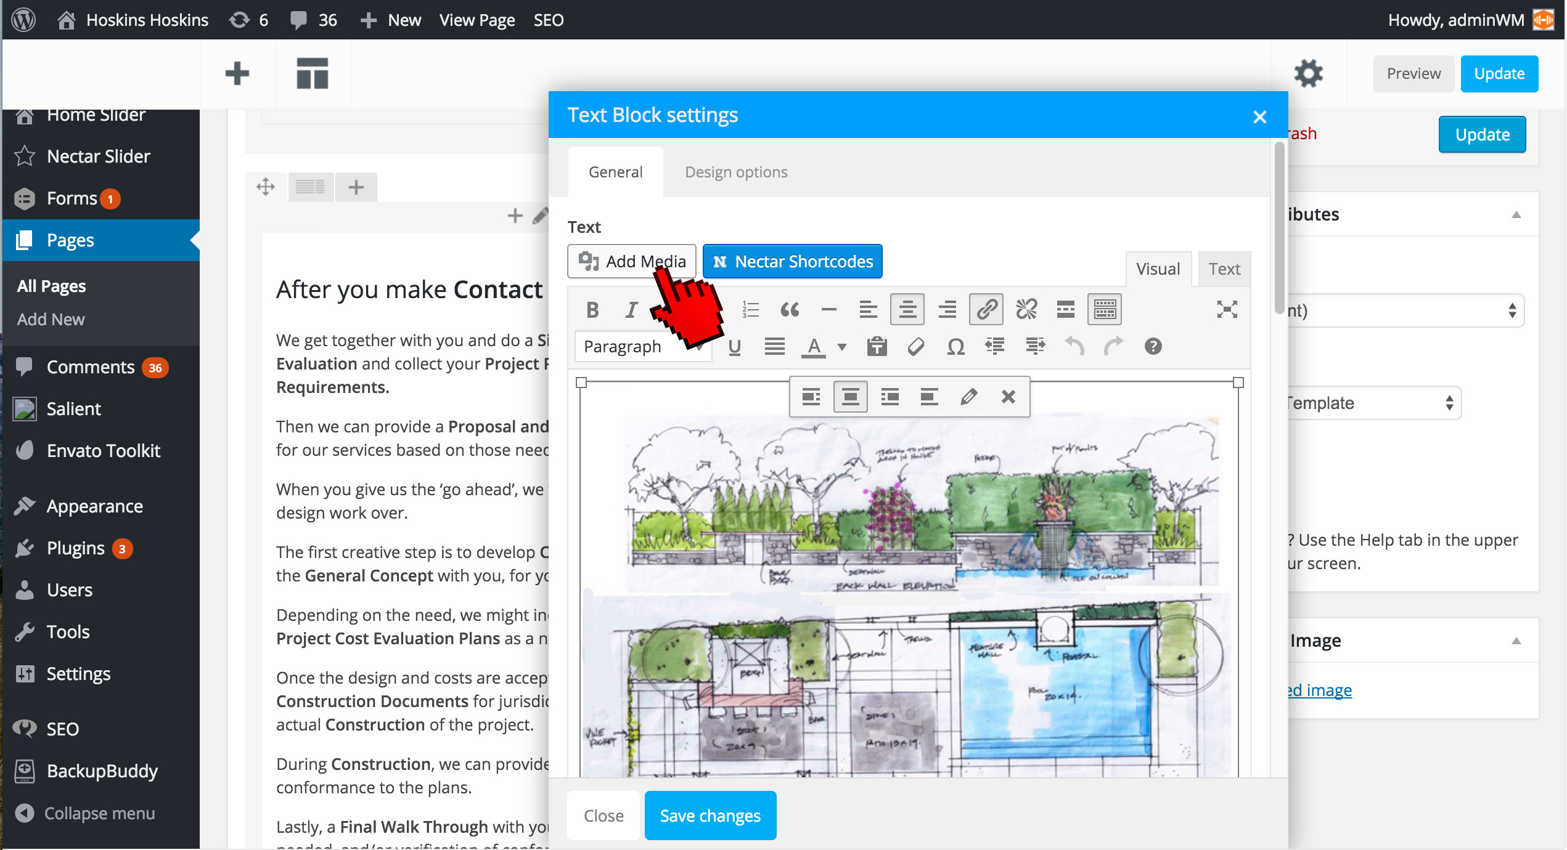Align text left in editor toolbar
This screenshot has height=850, width=1567.
point(868,309)
